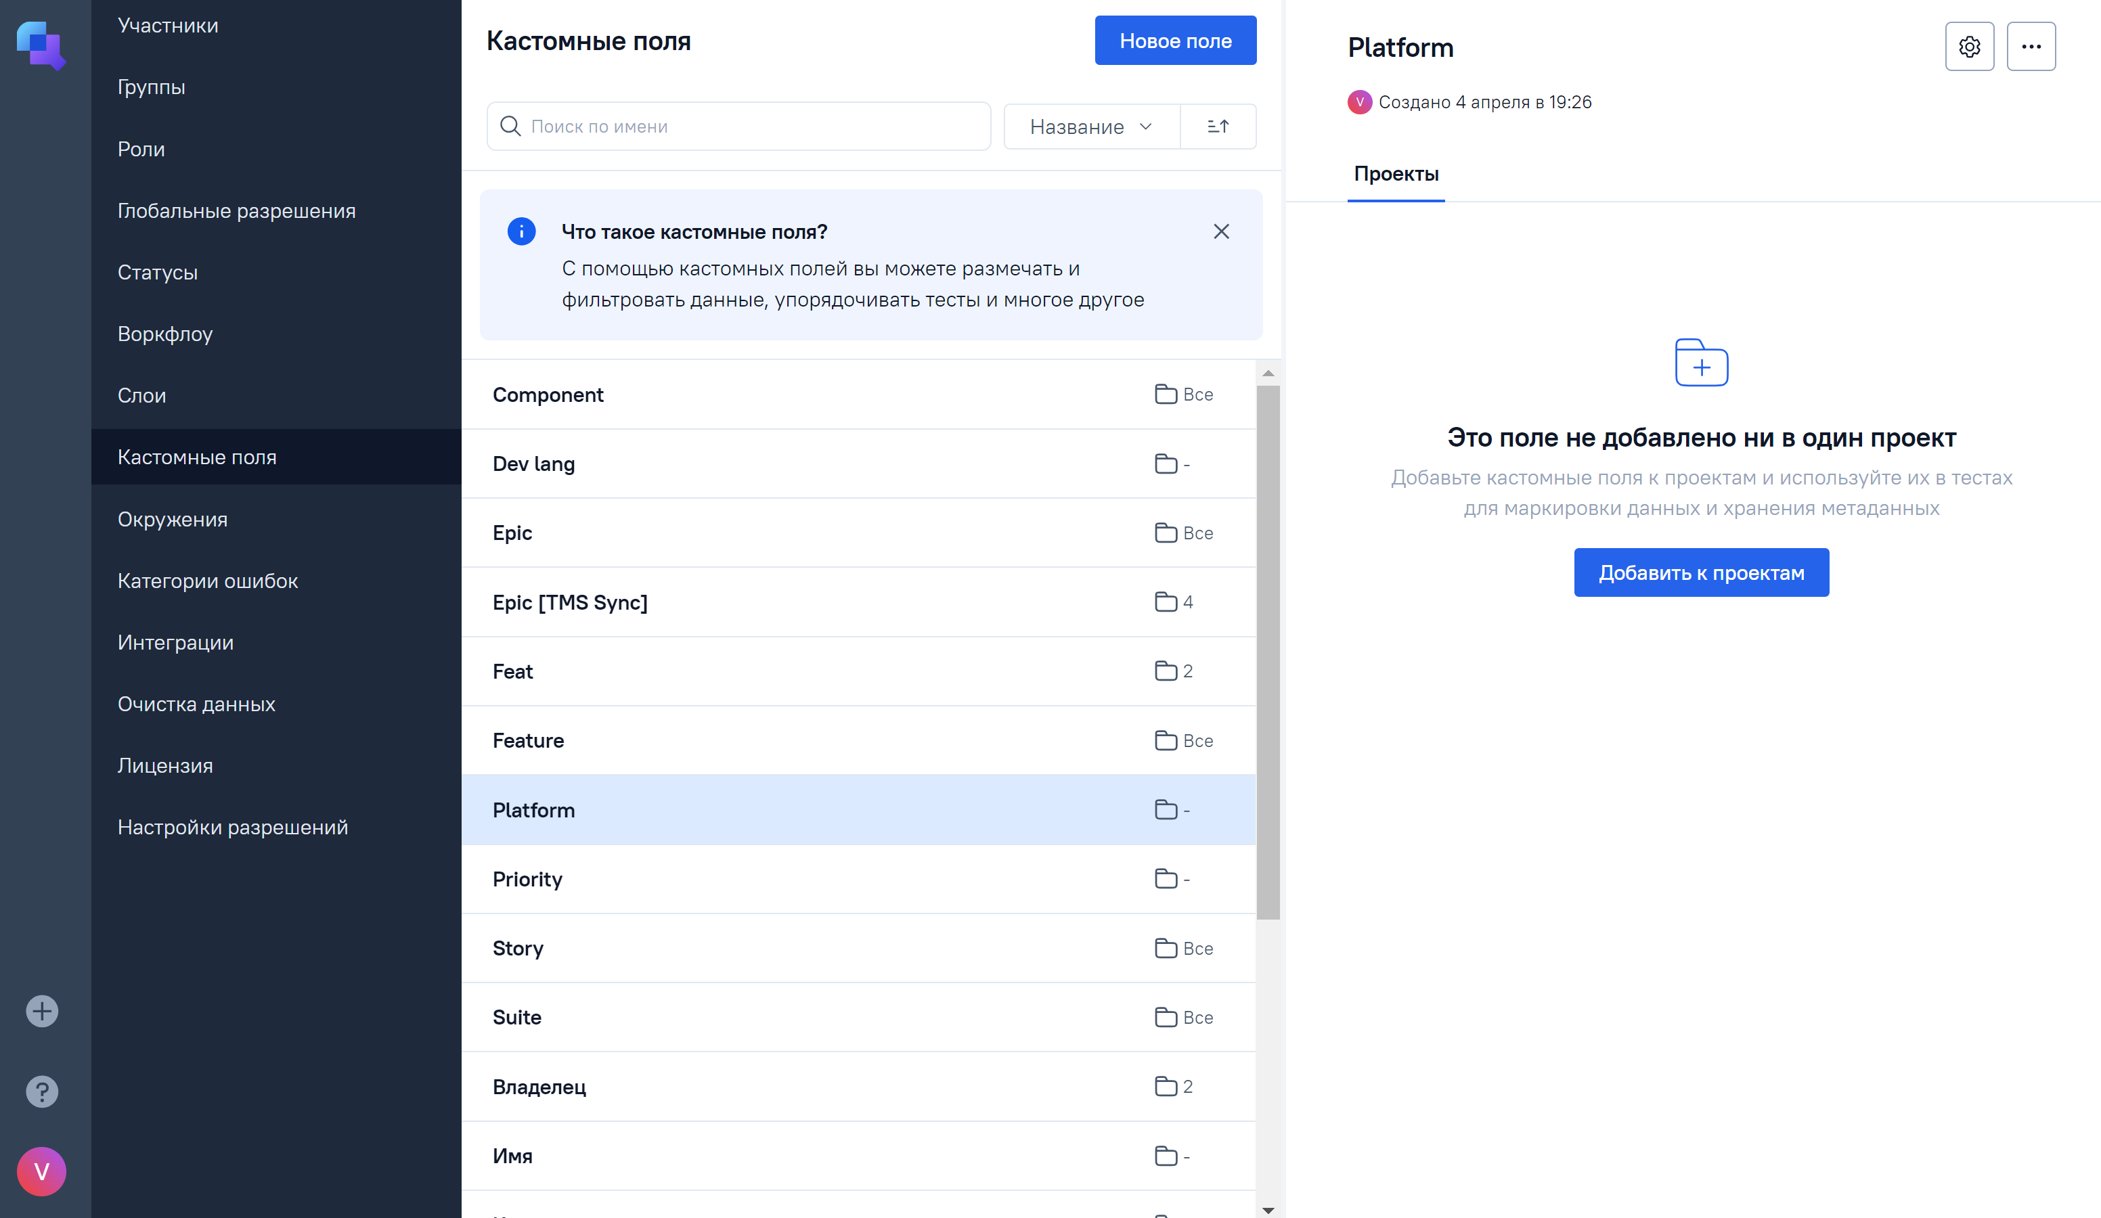Toggle the sort direction icon
The width and height of the screenshot is (2101, 1218).
[1218, 127]
